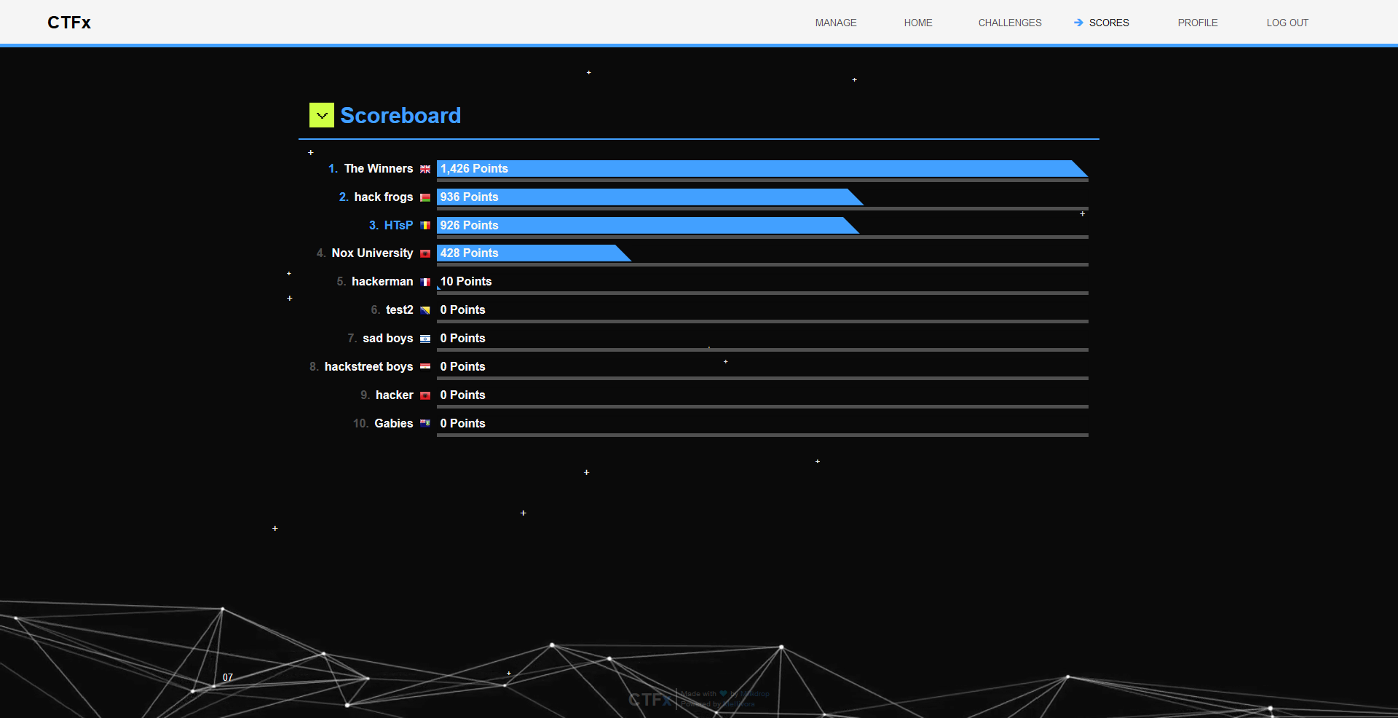Click the CTFx logo in header
This screenshot has width=1398, height=718.
coord(69,23)
